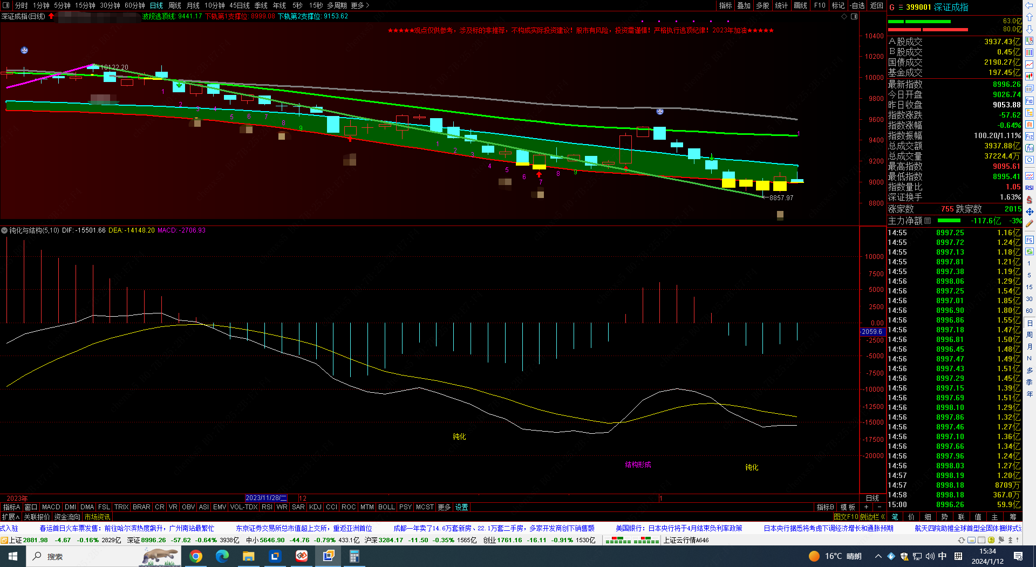This screenshot has height=567, width=1036.
Task: Click the layout icon at top-left corner
Action: [6, 5]
